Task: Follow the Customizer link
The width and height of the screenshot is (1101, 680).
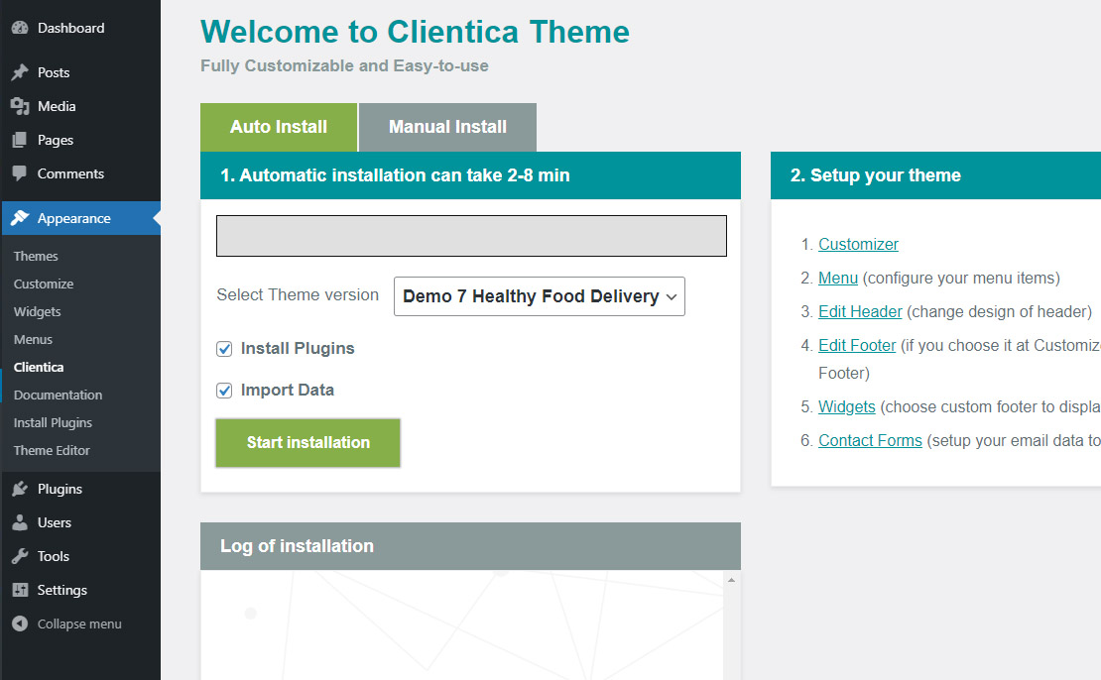Action: [858, 245]
